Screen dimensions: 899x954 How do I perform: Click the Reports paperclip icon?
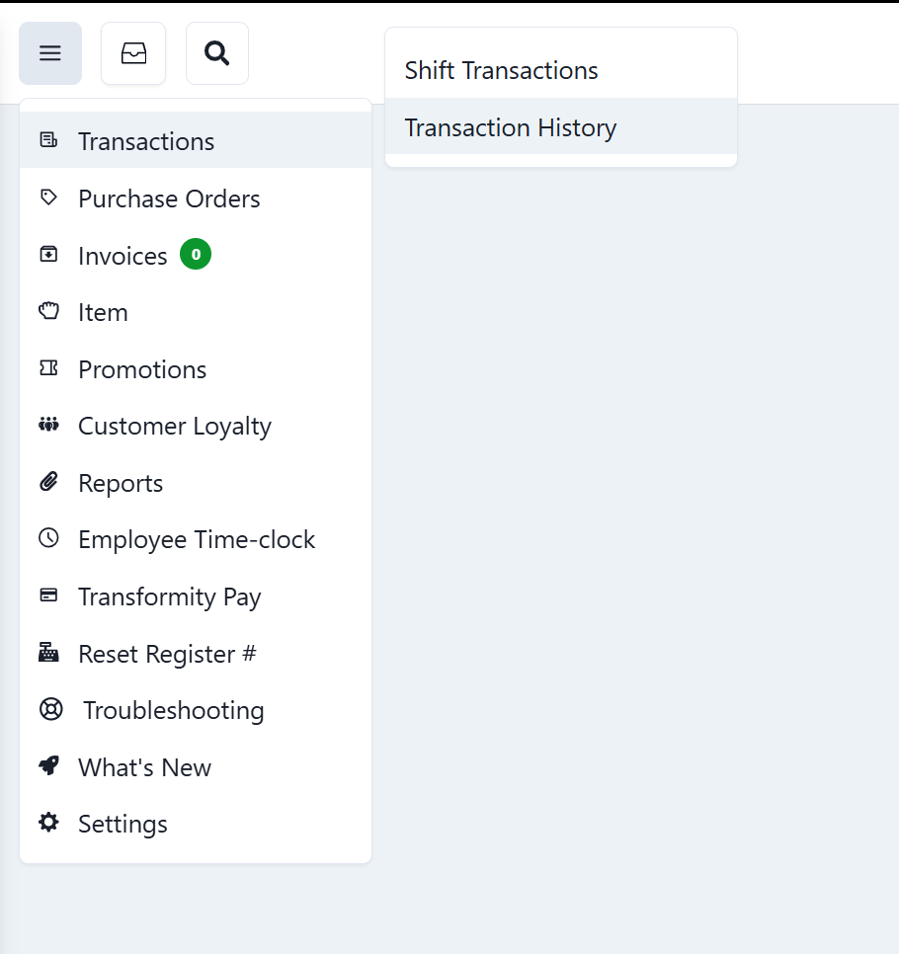click(48, 482)
